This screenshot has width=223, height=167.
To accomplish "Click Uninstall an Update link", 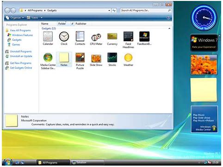I will [x=21, y=56].
